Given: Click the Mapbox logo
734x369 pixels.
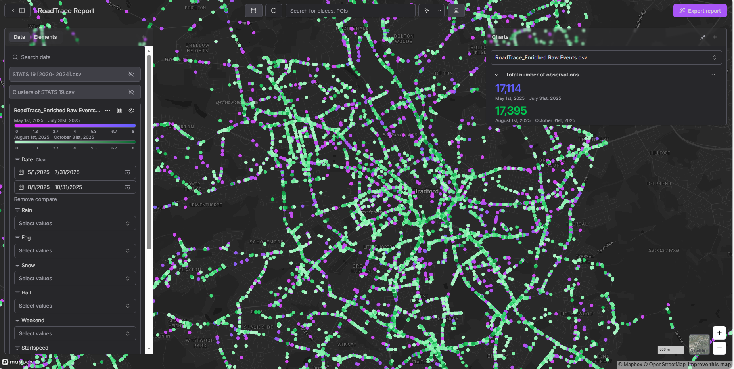Looking at the screenshot, I should click(x=17, y=362).
